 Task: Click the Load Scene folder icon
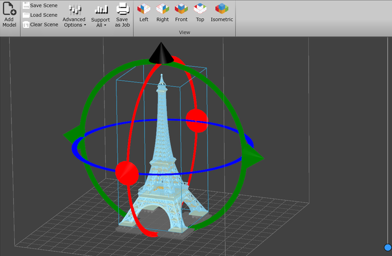click(x=26, y=15)
